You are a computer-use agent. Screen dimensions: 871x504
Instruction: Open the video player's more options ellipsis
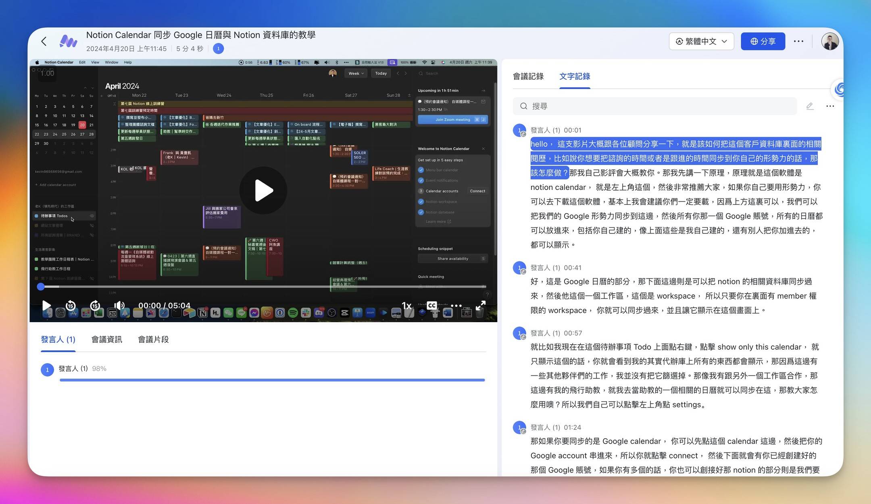456,305
